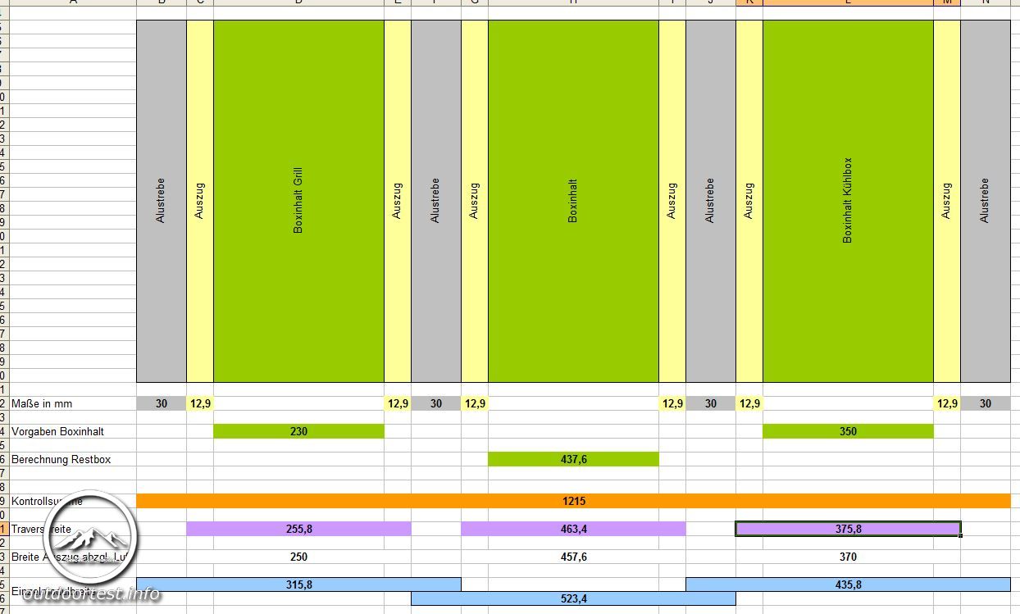Select the purple cell with value 255,8
The height and width of the screenshot is (614, 1020).
298,529
